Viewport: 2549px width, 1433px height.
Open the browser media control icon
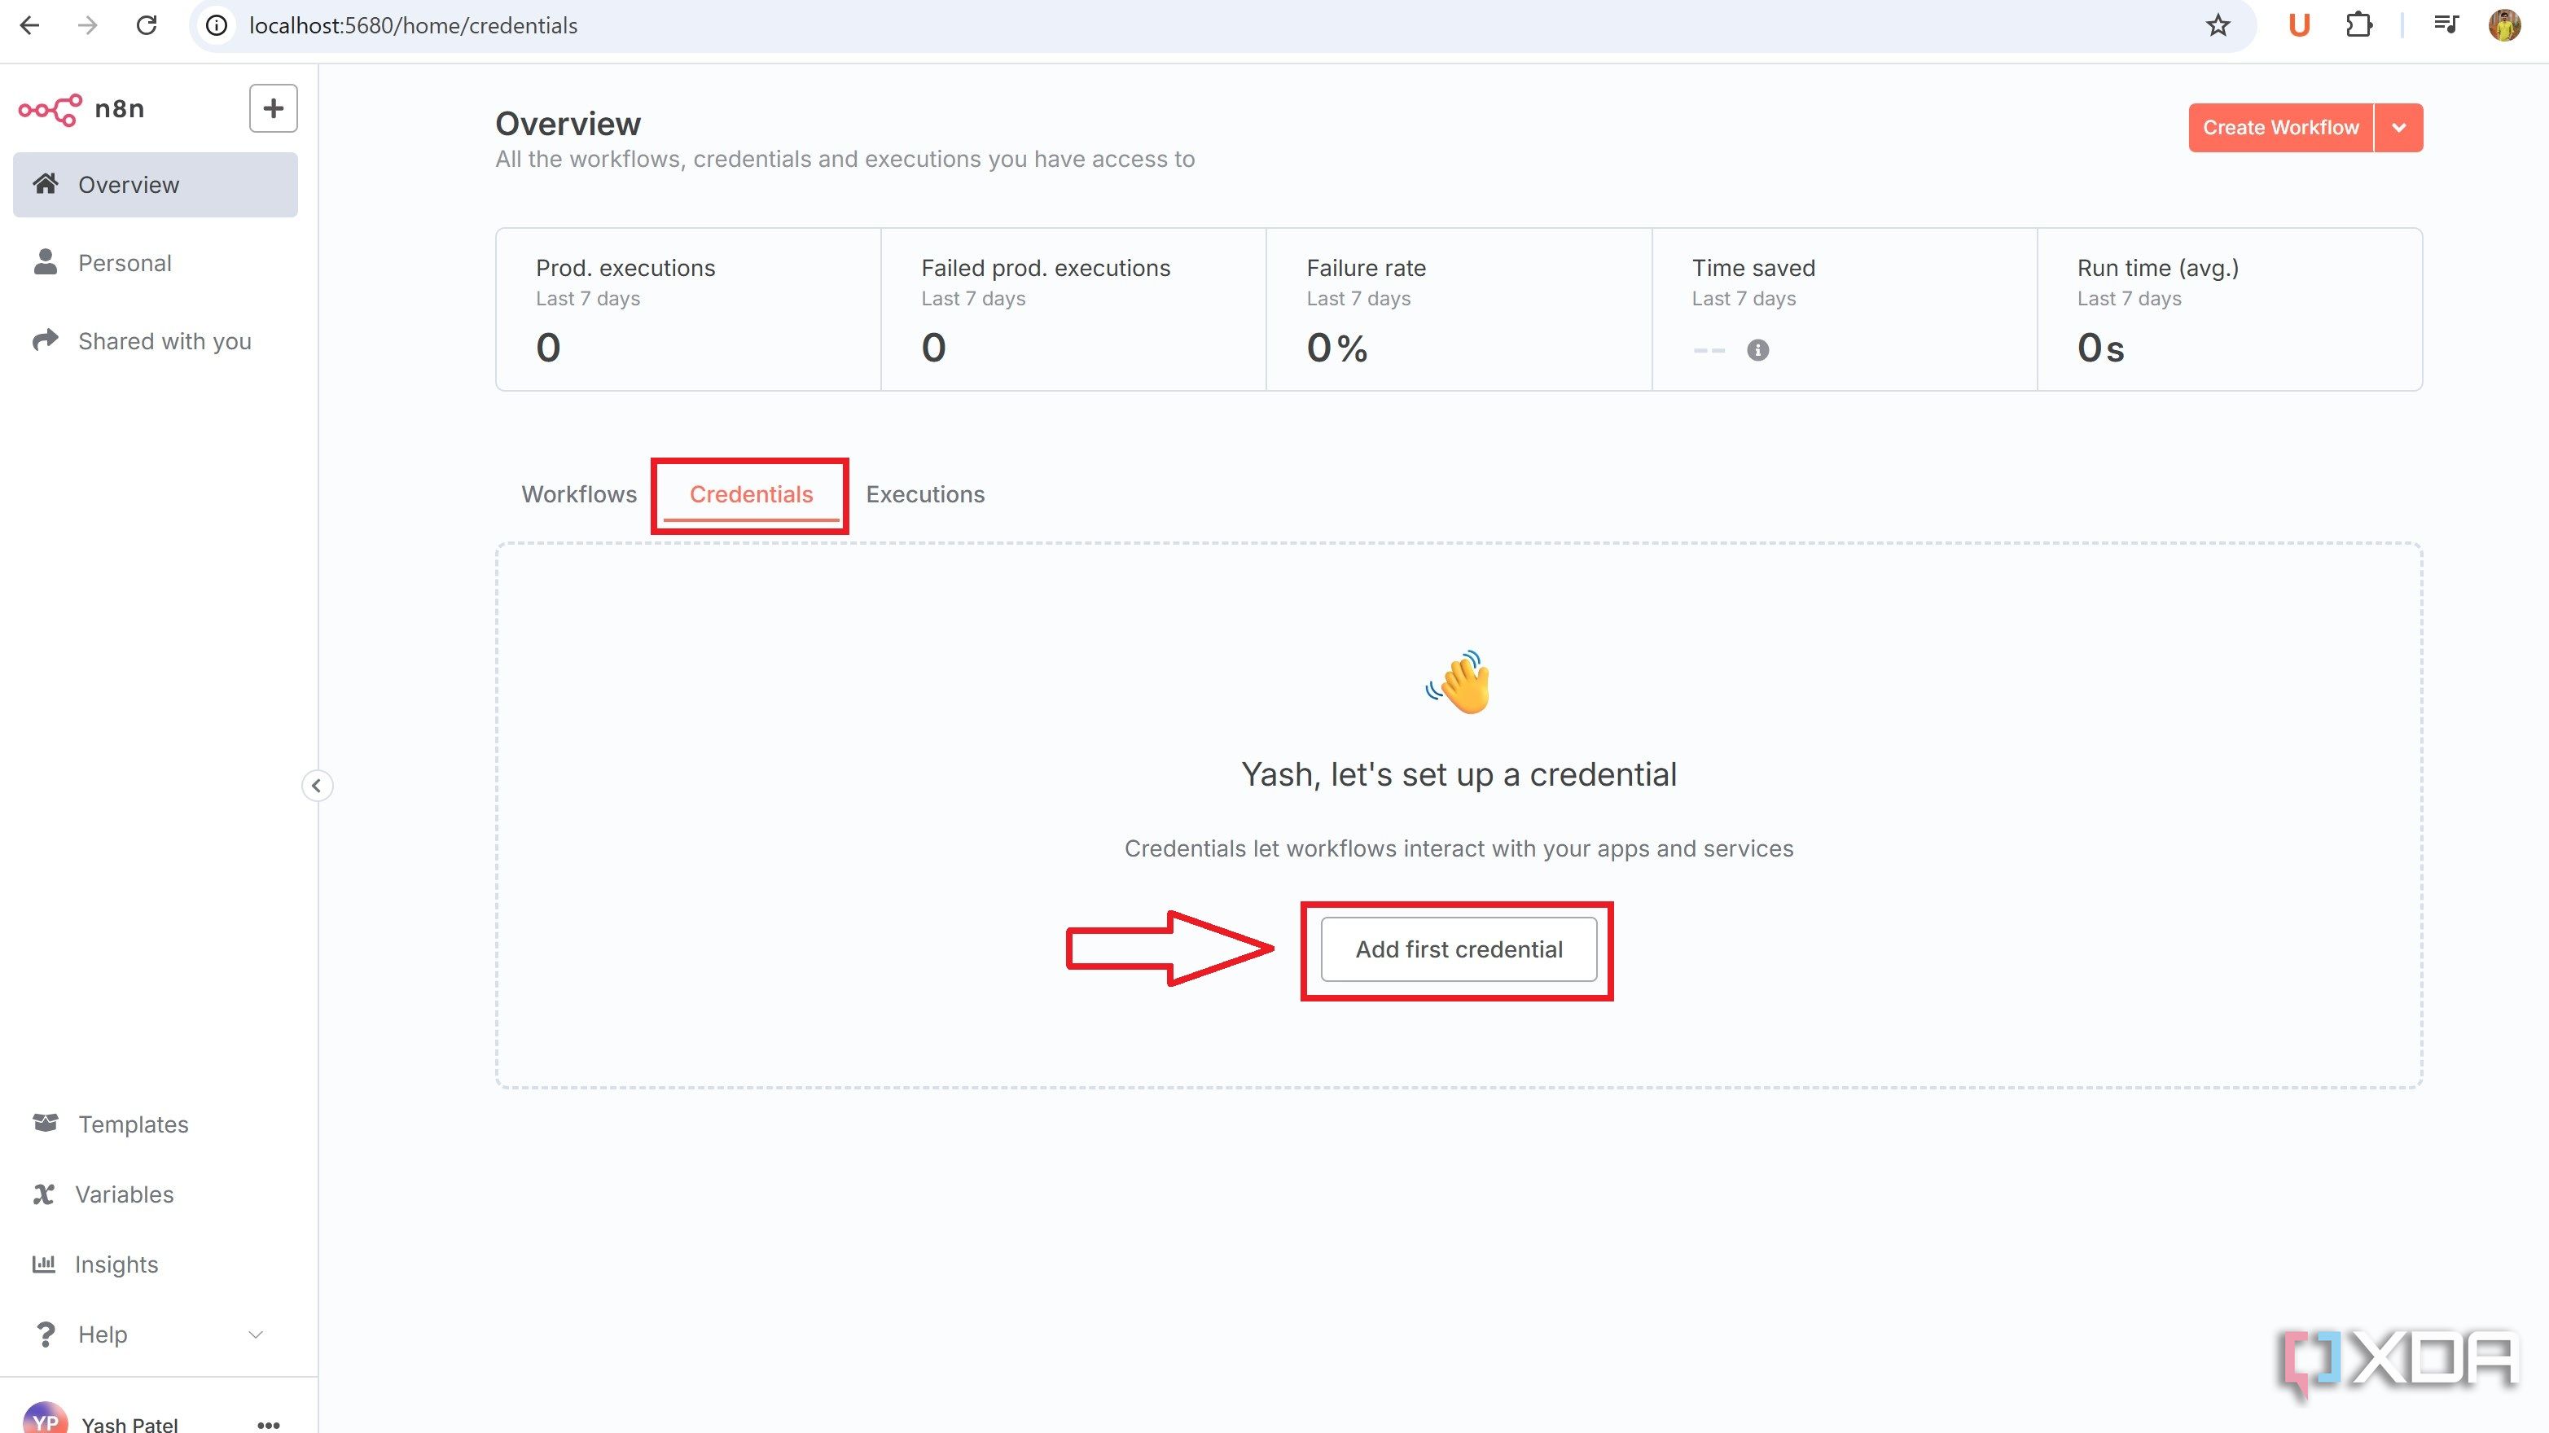[x=2446, y=24]
